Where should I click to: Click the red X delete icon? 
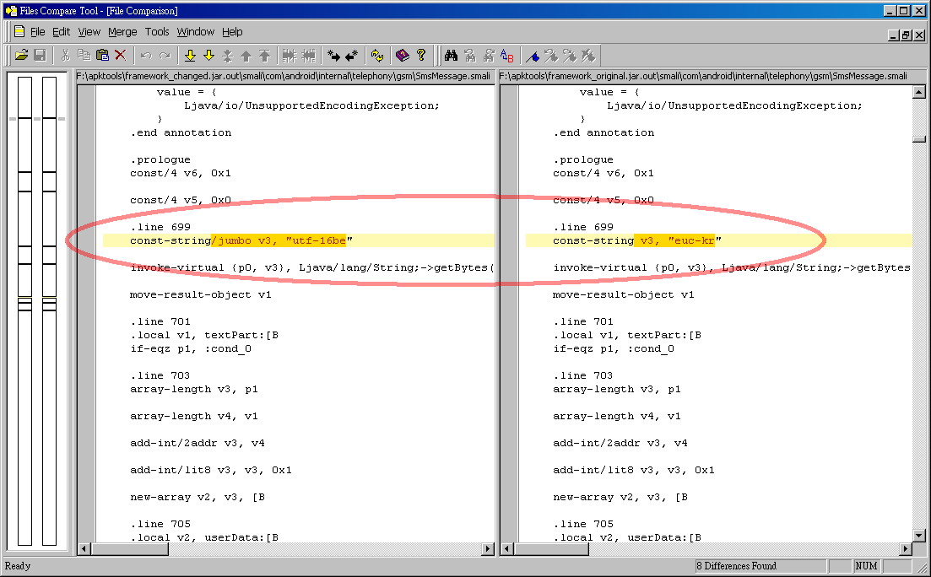[121, 56]
